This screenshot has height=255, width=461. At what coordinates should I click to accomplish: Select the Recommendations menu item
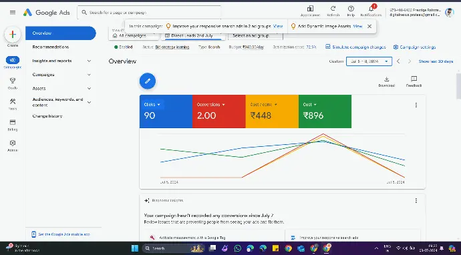[x=51, y=47]
